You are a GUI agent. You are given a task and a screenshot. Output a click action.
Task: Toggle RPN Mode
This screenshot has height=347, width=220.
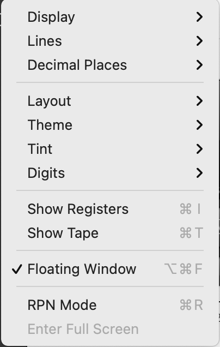click(x=110, y=305)
